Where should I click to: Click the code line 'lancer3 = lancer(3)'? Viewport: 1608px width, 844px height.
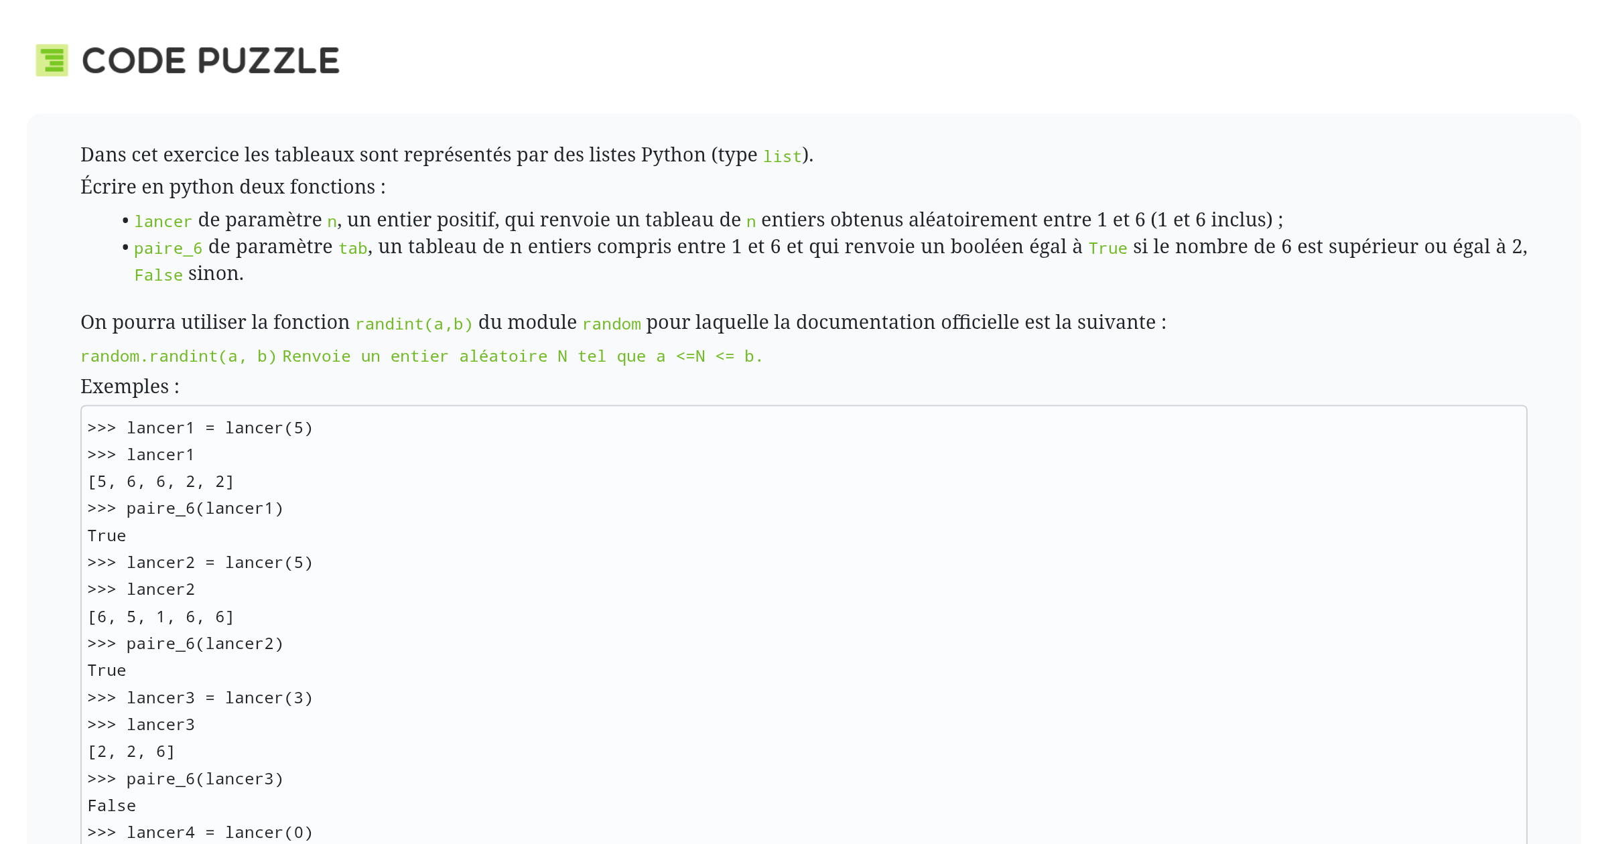click(x=219, y=698)
